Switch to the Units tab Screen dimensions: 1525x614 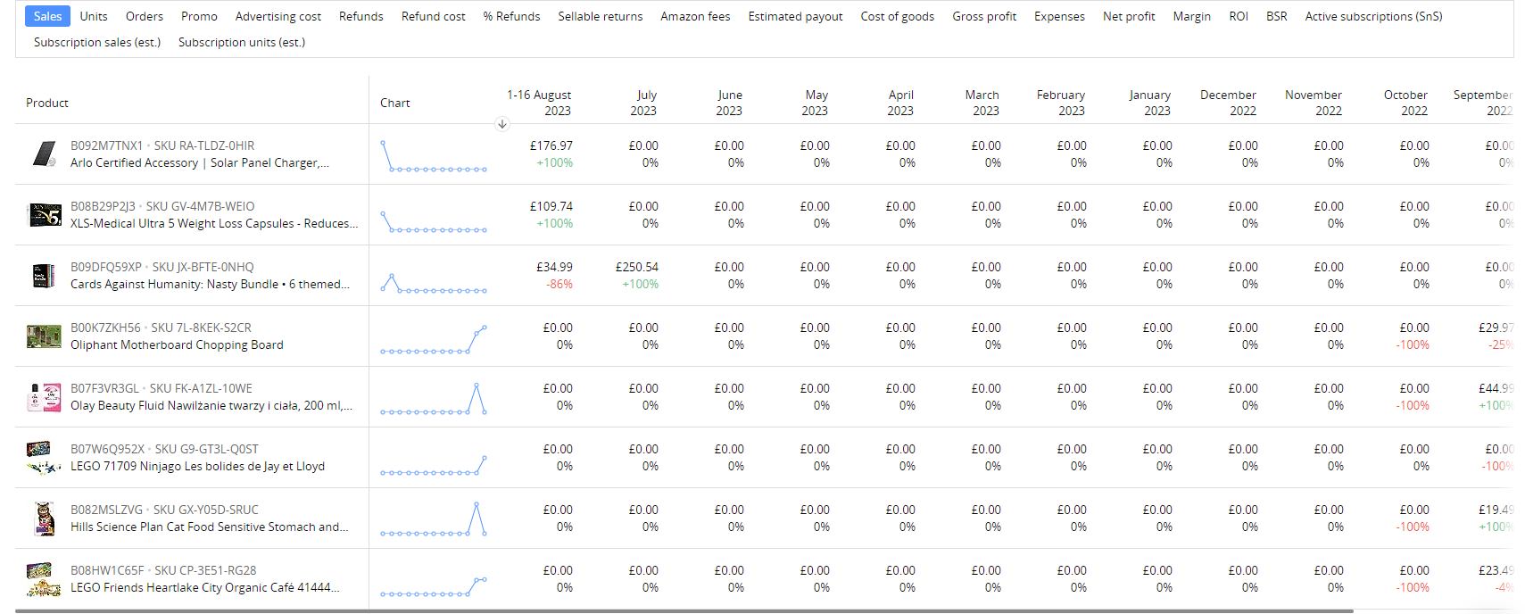coord(94,16)
